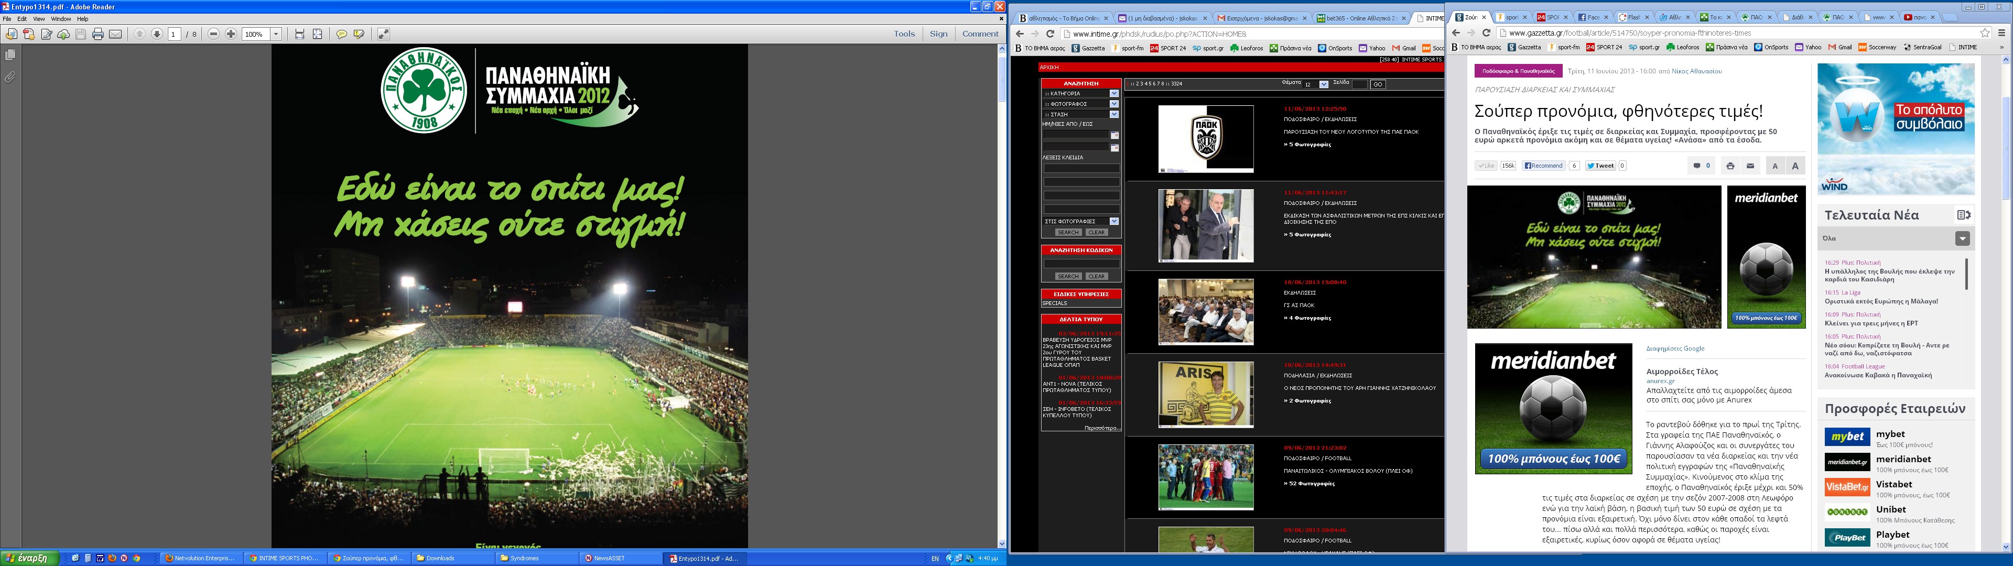This screenshot has width=2013, height=566.
Task: Click the email envelope icon in Reader toolbar
Action: pos(115,35)
